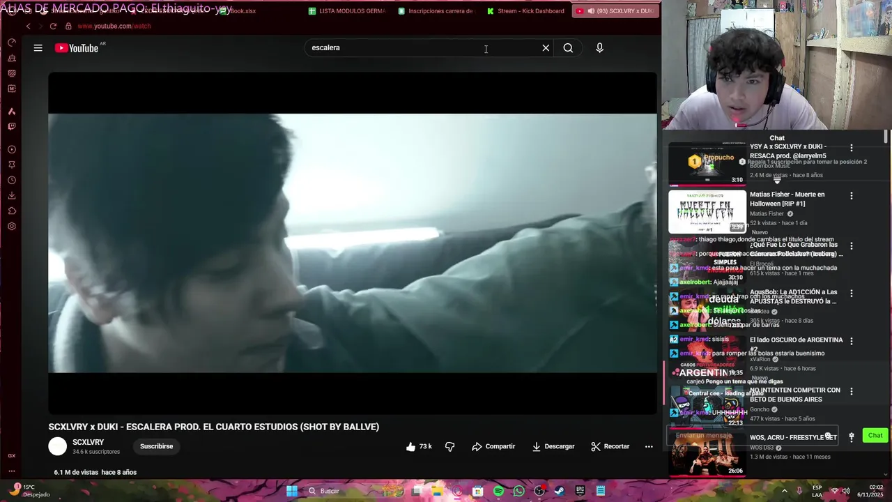Open GX Control speedometer in the sidebar

click(x=12, y=43)
